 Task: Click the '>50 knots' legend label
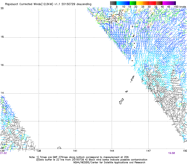pyautogui.click(x=180, y=7)
